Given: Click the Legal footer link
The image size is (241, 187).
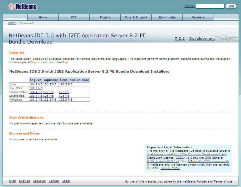Looking at the screenshot, I should click(66, 181).
